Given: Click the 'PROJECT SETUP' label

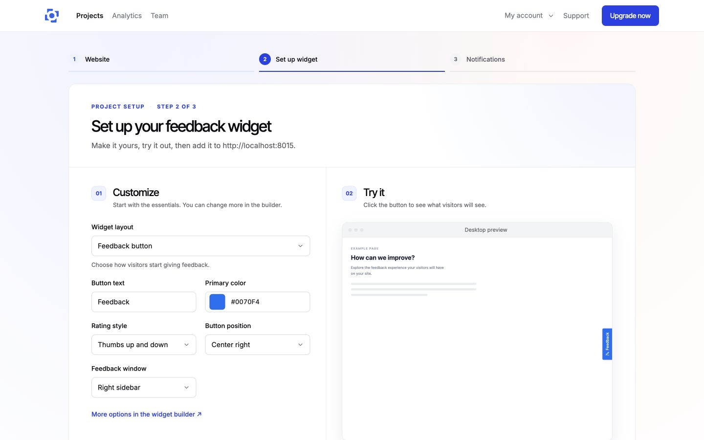Looking at the screenshot, I should 118,107.
